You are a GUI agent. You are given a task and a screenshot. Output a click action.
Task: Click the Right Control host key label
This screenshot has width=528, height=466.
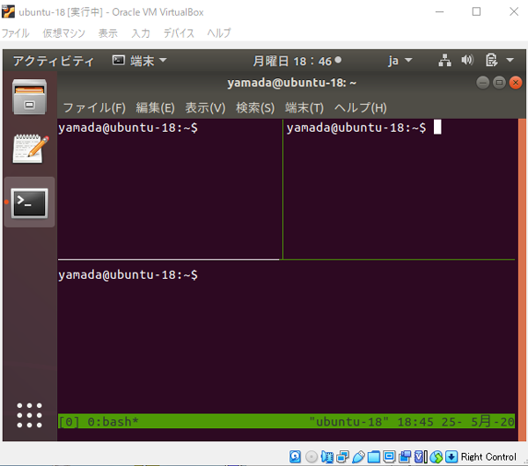(488, 456)
